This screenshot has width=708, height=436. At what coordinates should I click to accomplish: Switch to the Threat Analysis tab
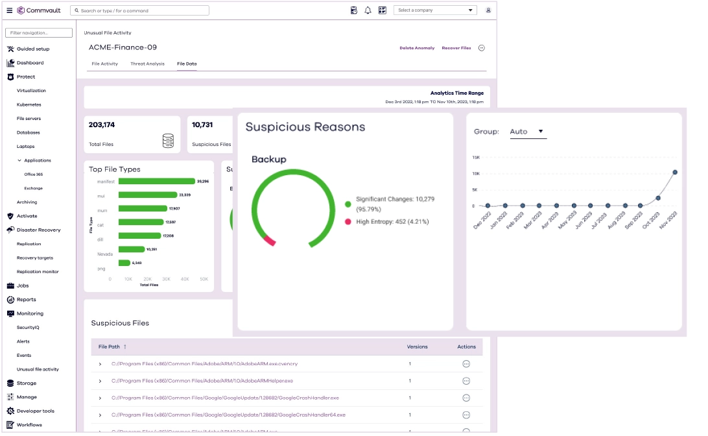pos(147,64)
